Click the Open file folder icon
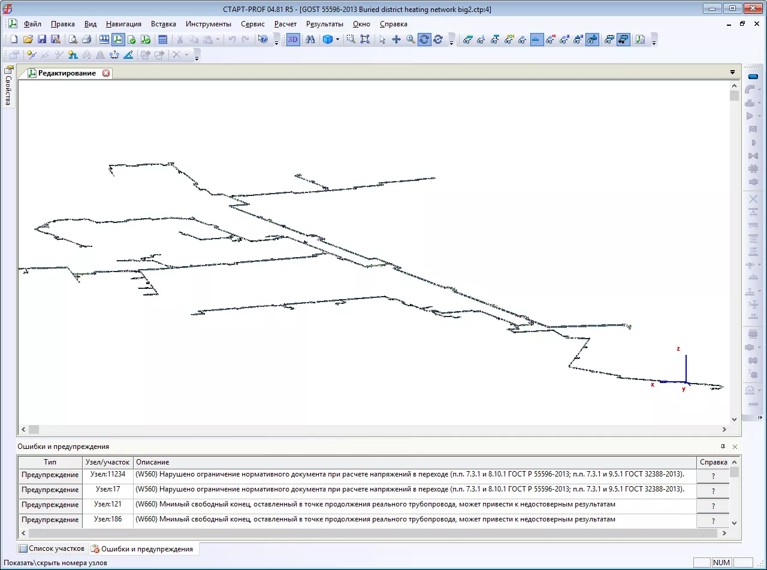The height and width of the screenshot is (570, 767). tap(28, 40)
